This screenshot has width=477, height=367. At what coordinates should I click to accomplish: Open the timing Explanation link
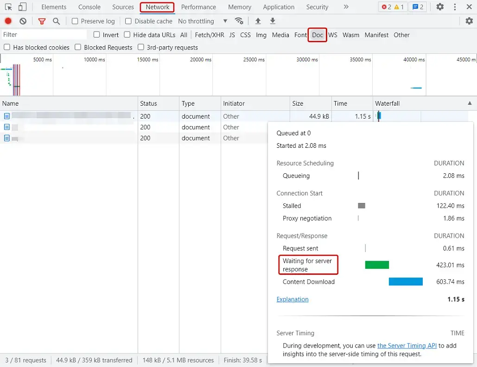(293, 299)
